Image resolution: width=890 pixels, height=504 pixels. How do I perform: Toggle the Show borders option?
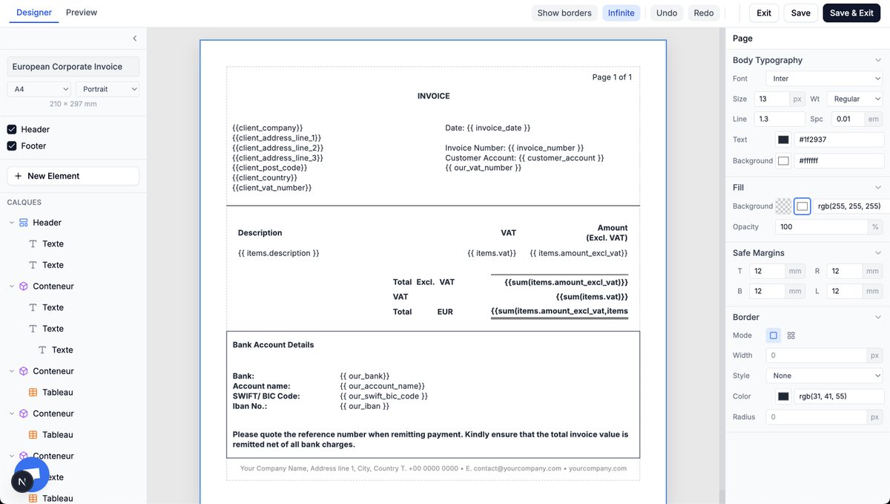click(564, 13)
